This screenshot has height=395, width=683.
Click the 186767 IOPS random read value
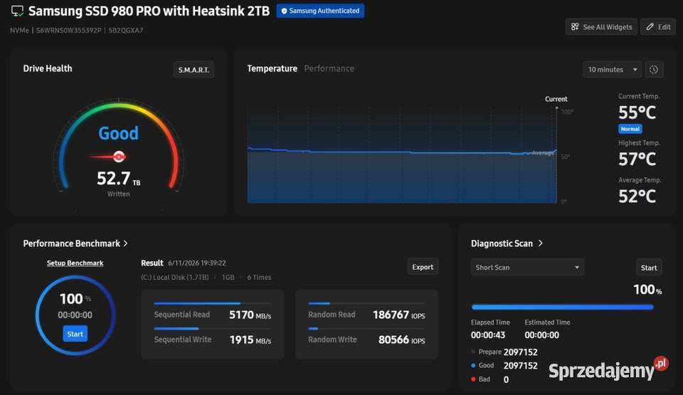click(x=398, y=315)
